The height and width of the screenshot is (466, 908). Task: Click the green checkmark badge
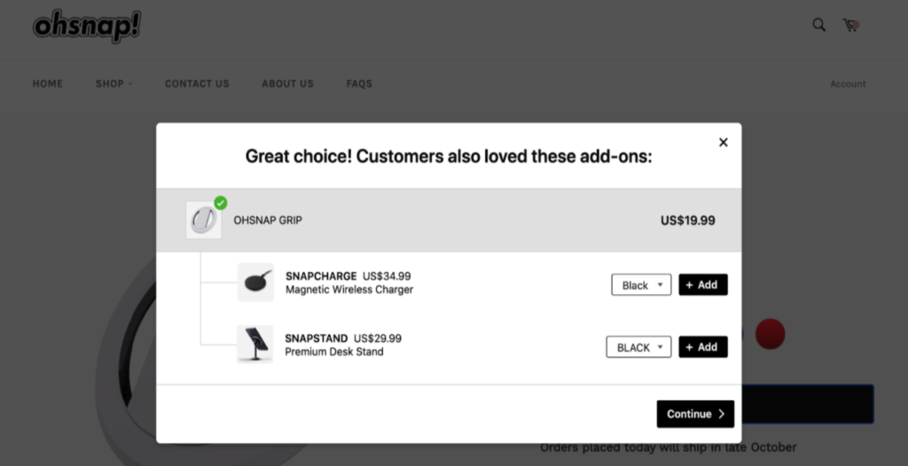click(221, 203)
